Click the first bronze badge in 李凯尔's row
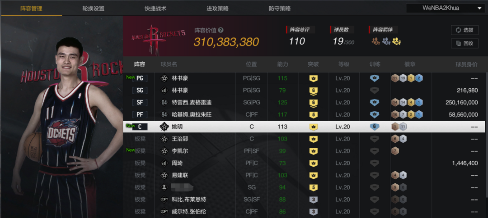Viewport: 488px width, 218px height. click(395, 151)
